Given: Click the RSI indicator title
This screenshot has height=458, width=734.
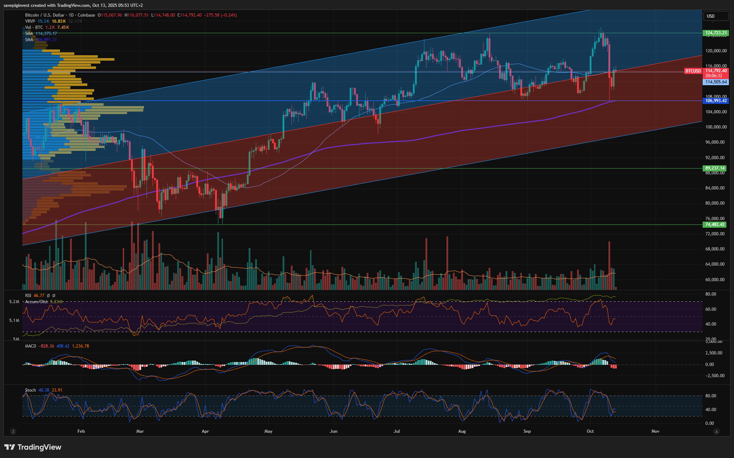Looking at the screenshot, I should coord(28,295).
